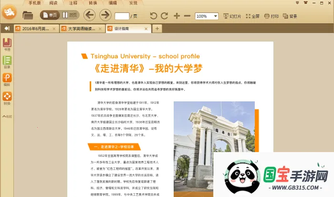Rotate the page clockwise

(x=165, y=16)
